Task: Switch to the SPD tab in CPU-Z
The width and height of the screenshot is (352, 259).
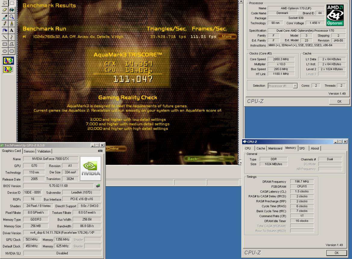Action: 302,148
